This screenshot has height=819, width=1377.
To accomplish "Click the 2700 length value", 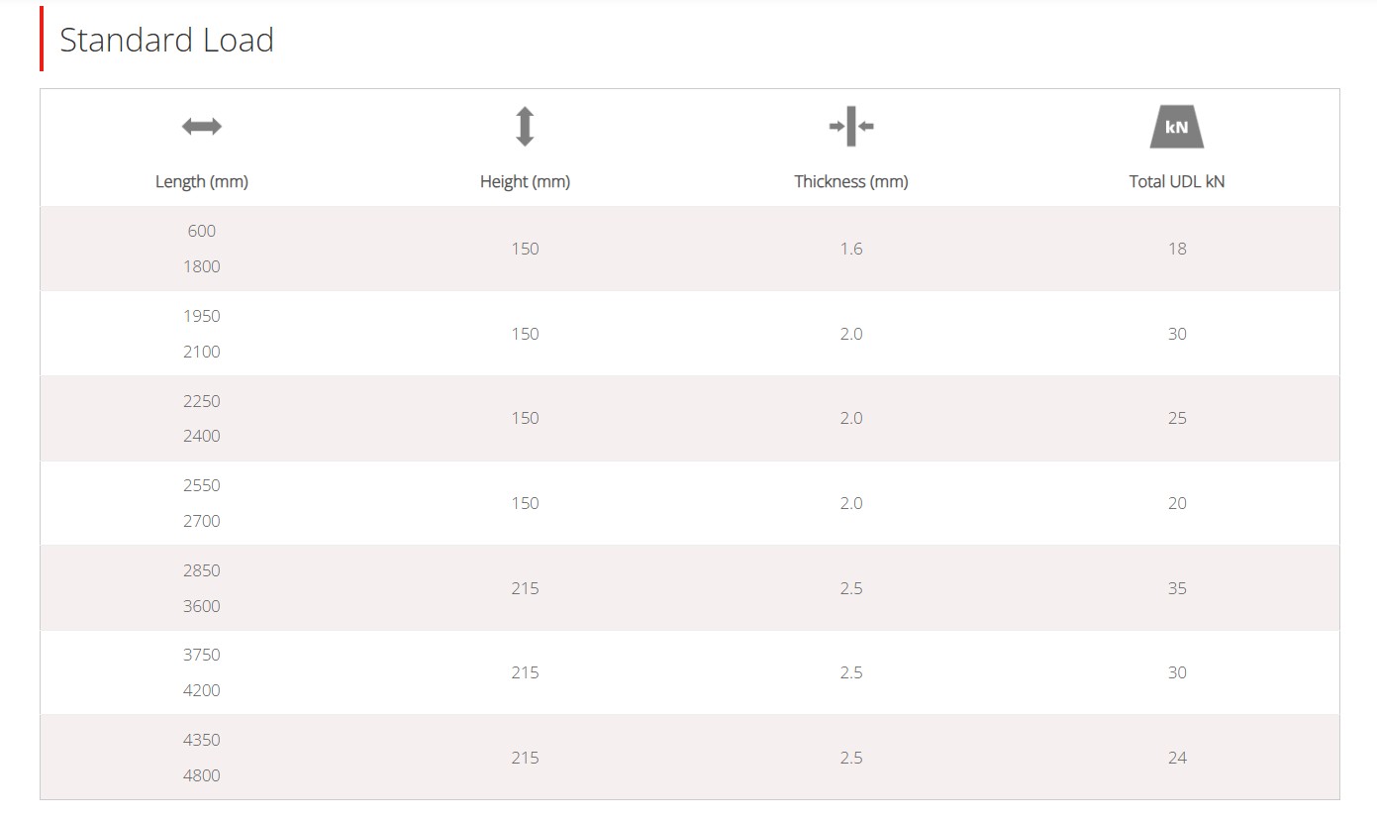I will coord(202,521).
